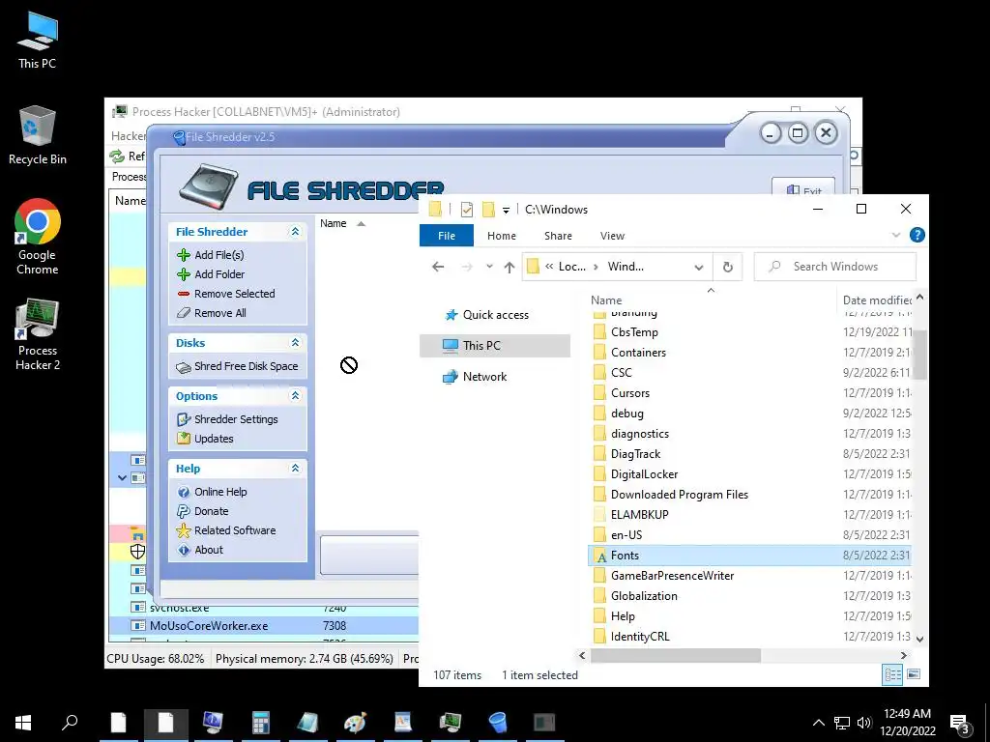Select MoUsoCoreWorker.exe in Process Hacker
Viewport: 990px width, 742px height.
(263, 626)
